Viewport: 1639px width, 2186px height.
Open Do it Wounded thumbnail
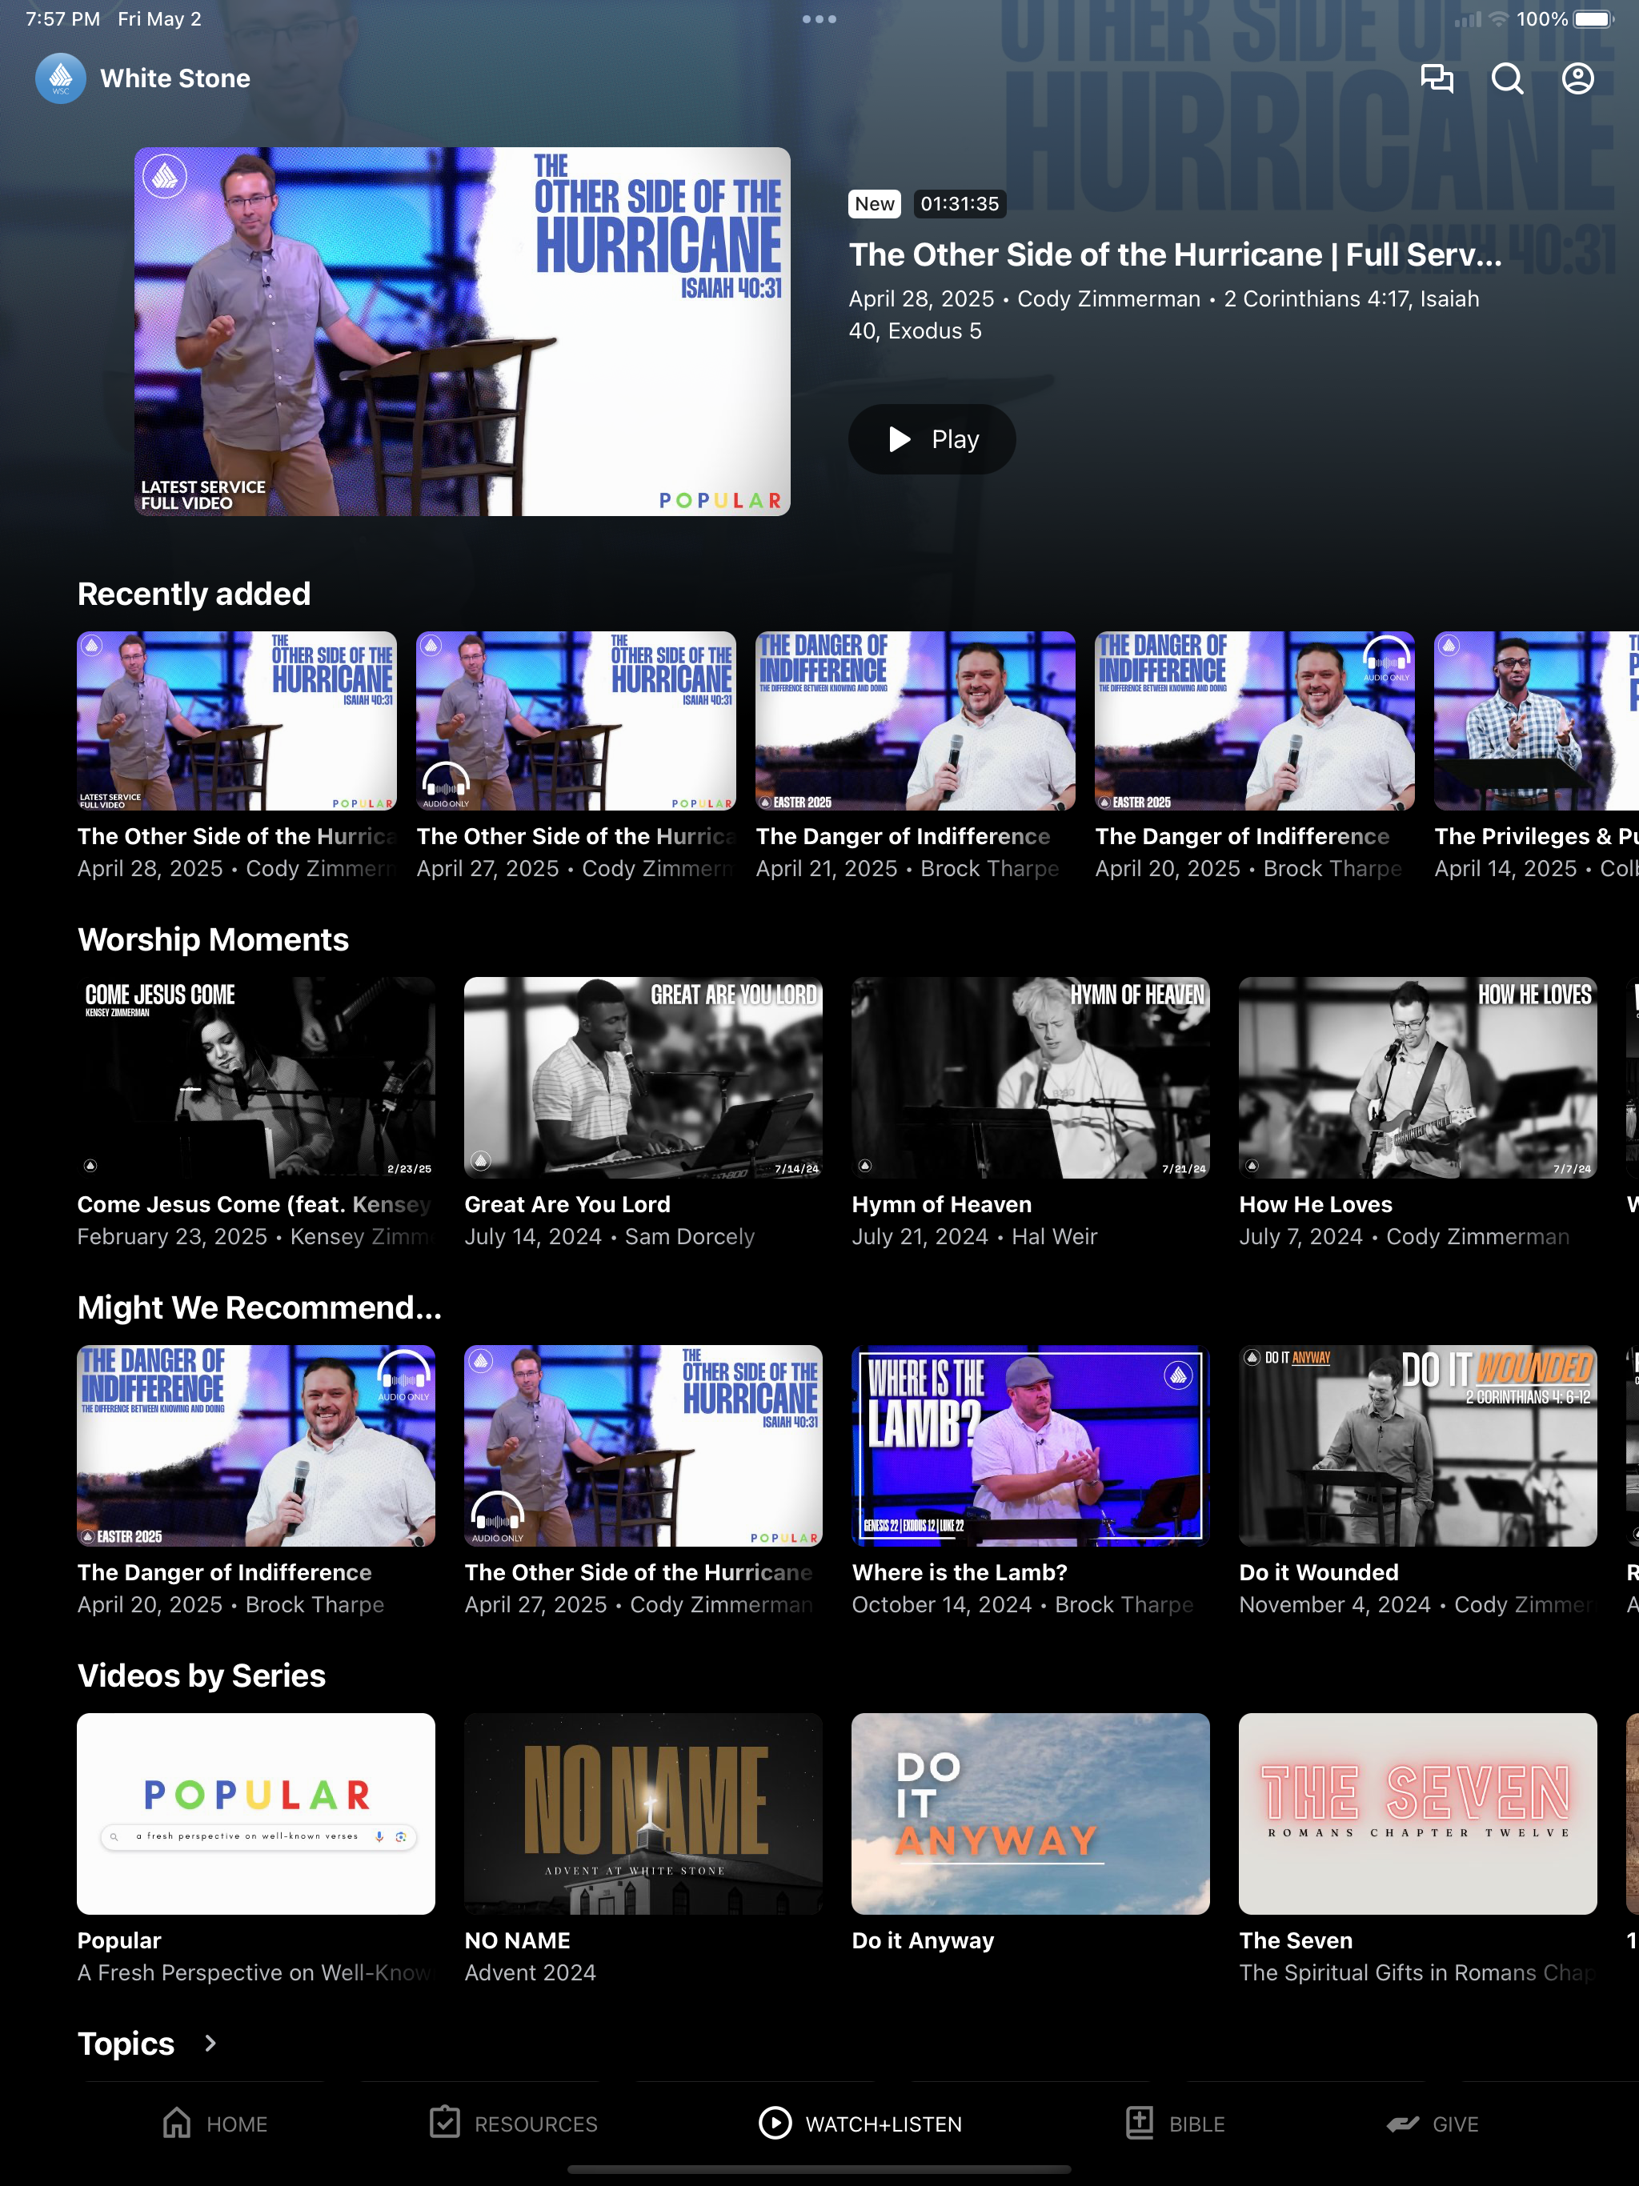point(1417,1445)
